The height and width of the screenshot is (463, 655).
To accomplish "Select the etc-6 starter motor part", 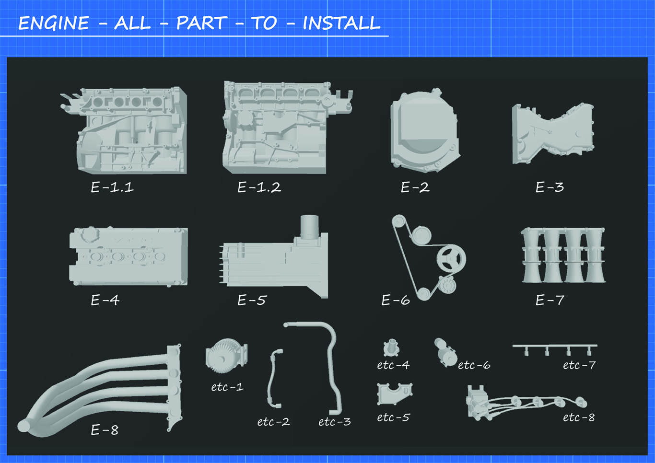I will 445,353.
